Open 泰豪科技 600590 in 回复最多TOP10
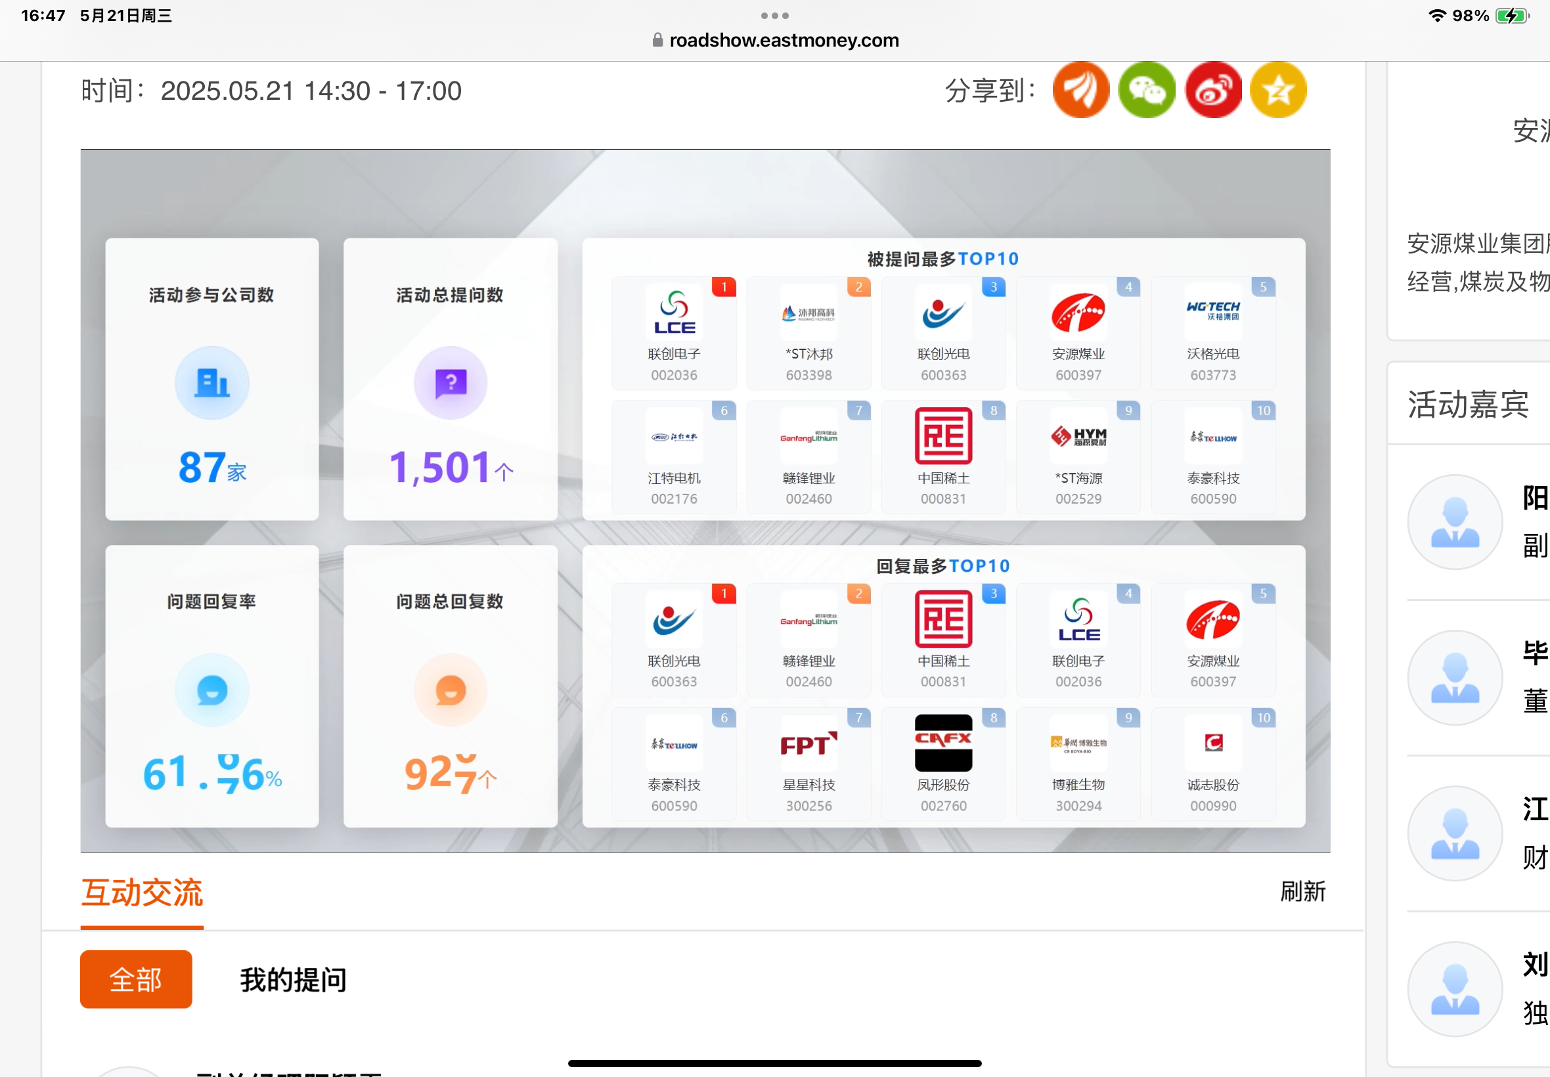The width and height of the screenshot is (1550, 1077). (x=674, y=764)
